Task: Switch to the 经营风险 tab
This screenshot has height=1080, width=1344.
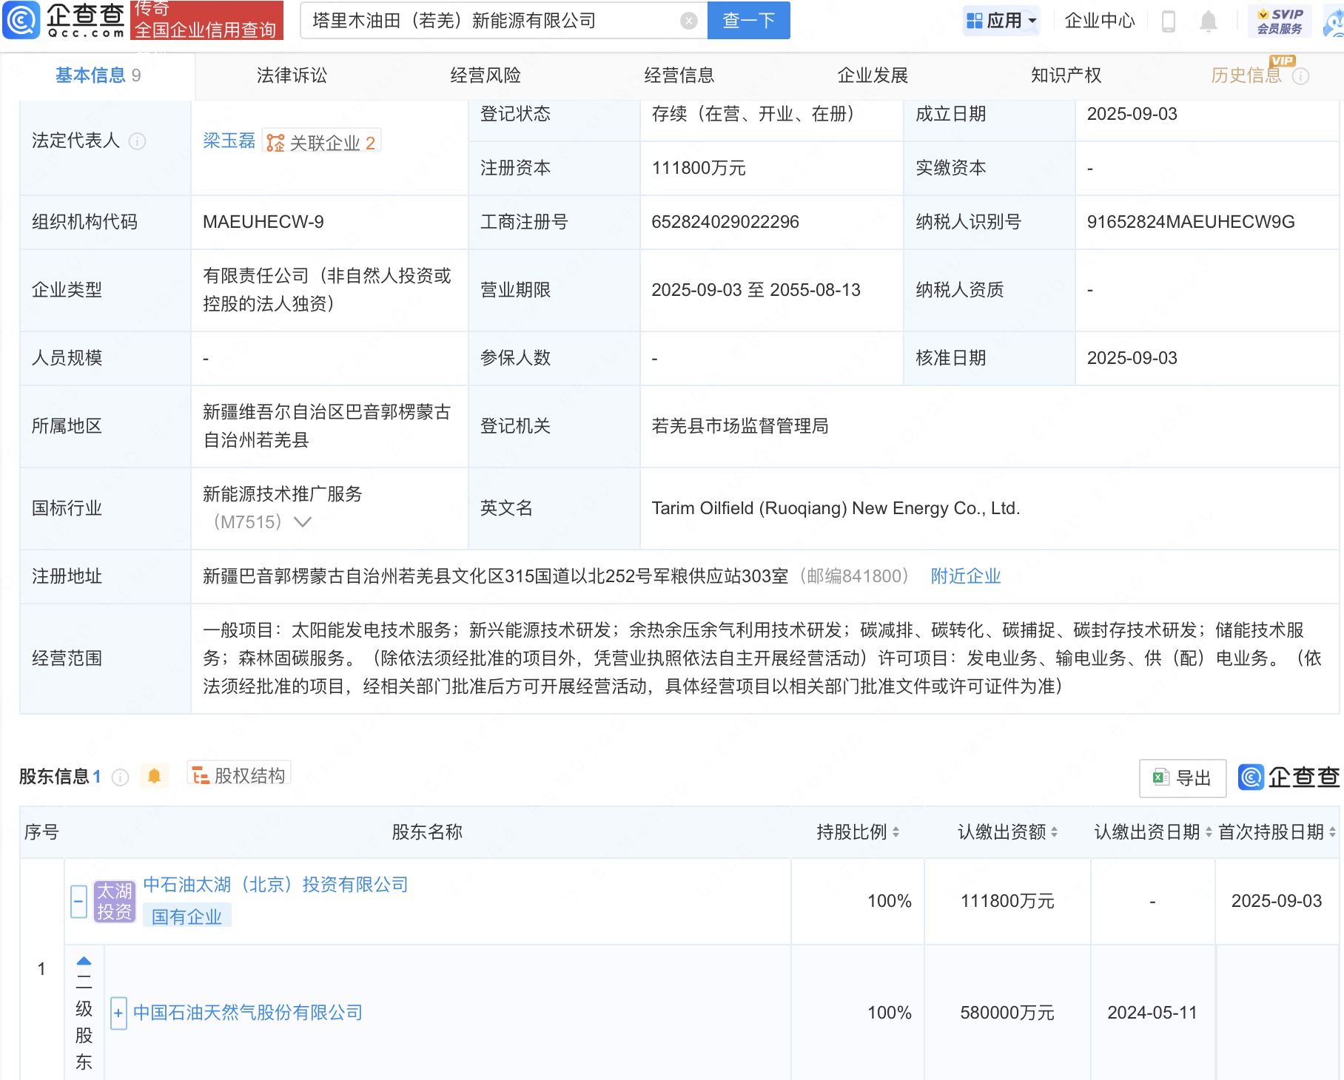Action: (485, 75)
